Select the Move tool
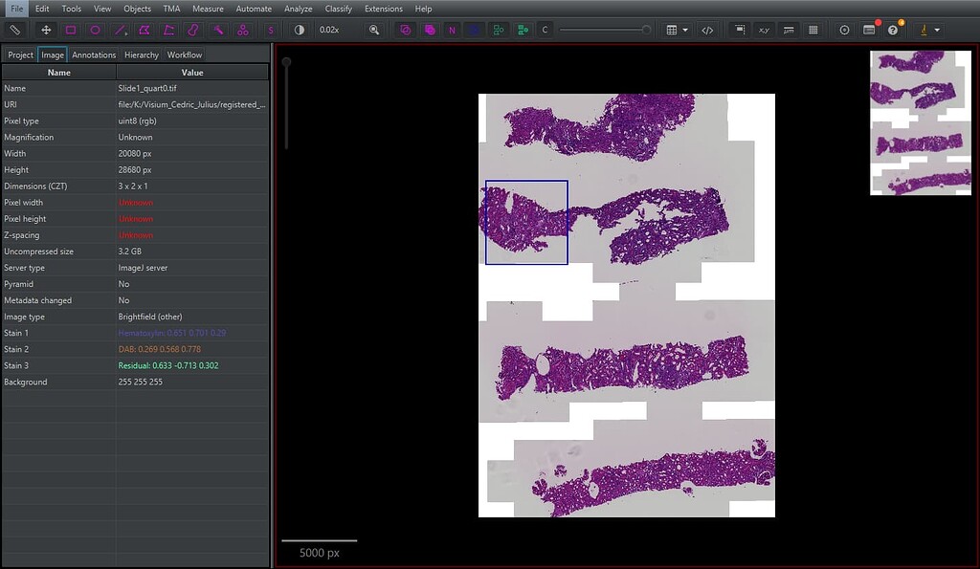Image resolution: width=980 pixels, height=569 pixels. point(45,30)
